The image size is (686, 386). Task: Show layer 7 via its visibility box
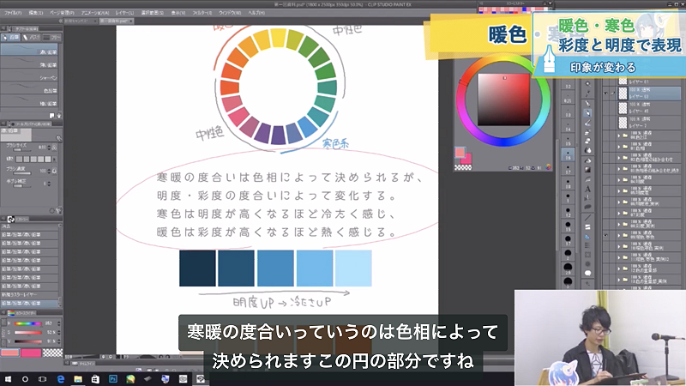[605, 122]
